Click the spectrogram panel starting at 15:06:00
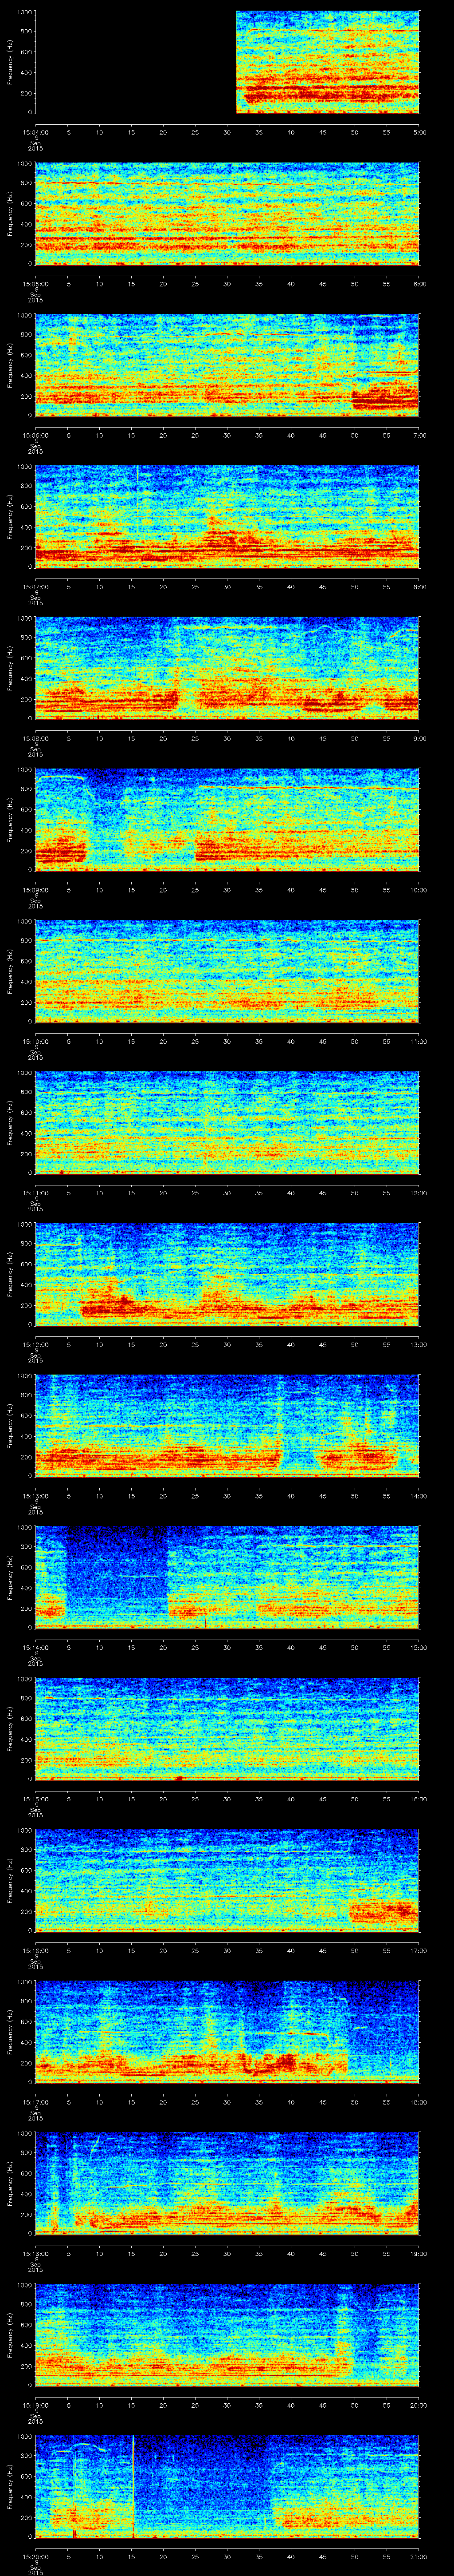Viewport: 454px width, 2576px height. click(227, 365)
